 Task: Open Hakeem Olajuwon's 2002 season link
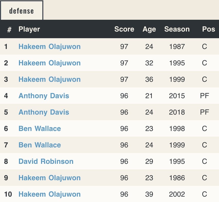point(49,194)
